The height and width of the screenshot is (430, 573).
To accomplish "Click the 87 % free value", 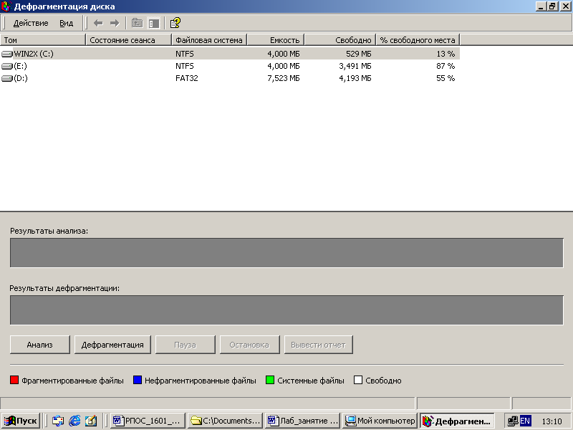I will point(446,66).
